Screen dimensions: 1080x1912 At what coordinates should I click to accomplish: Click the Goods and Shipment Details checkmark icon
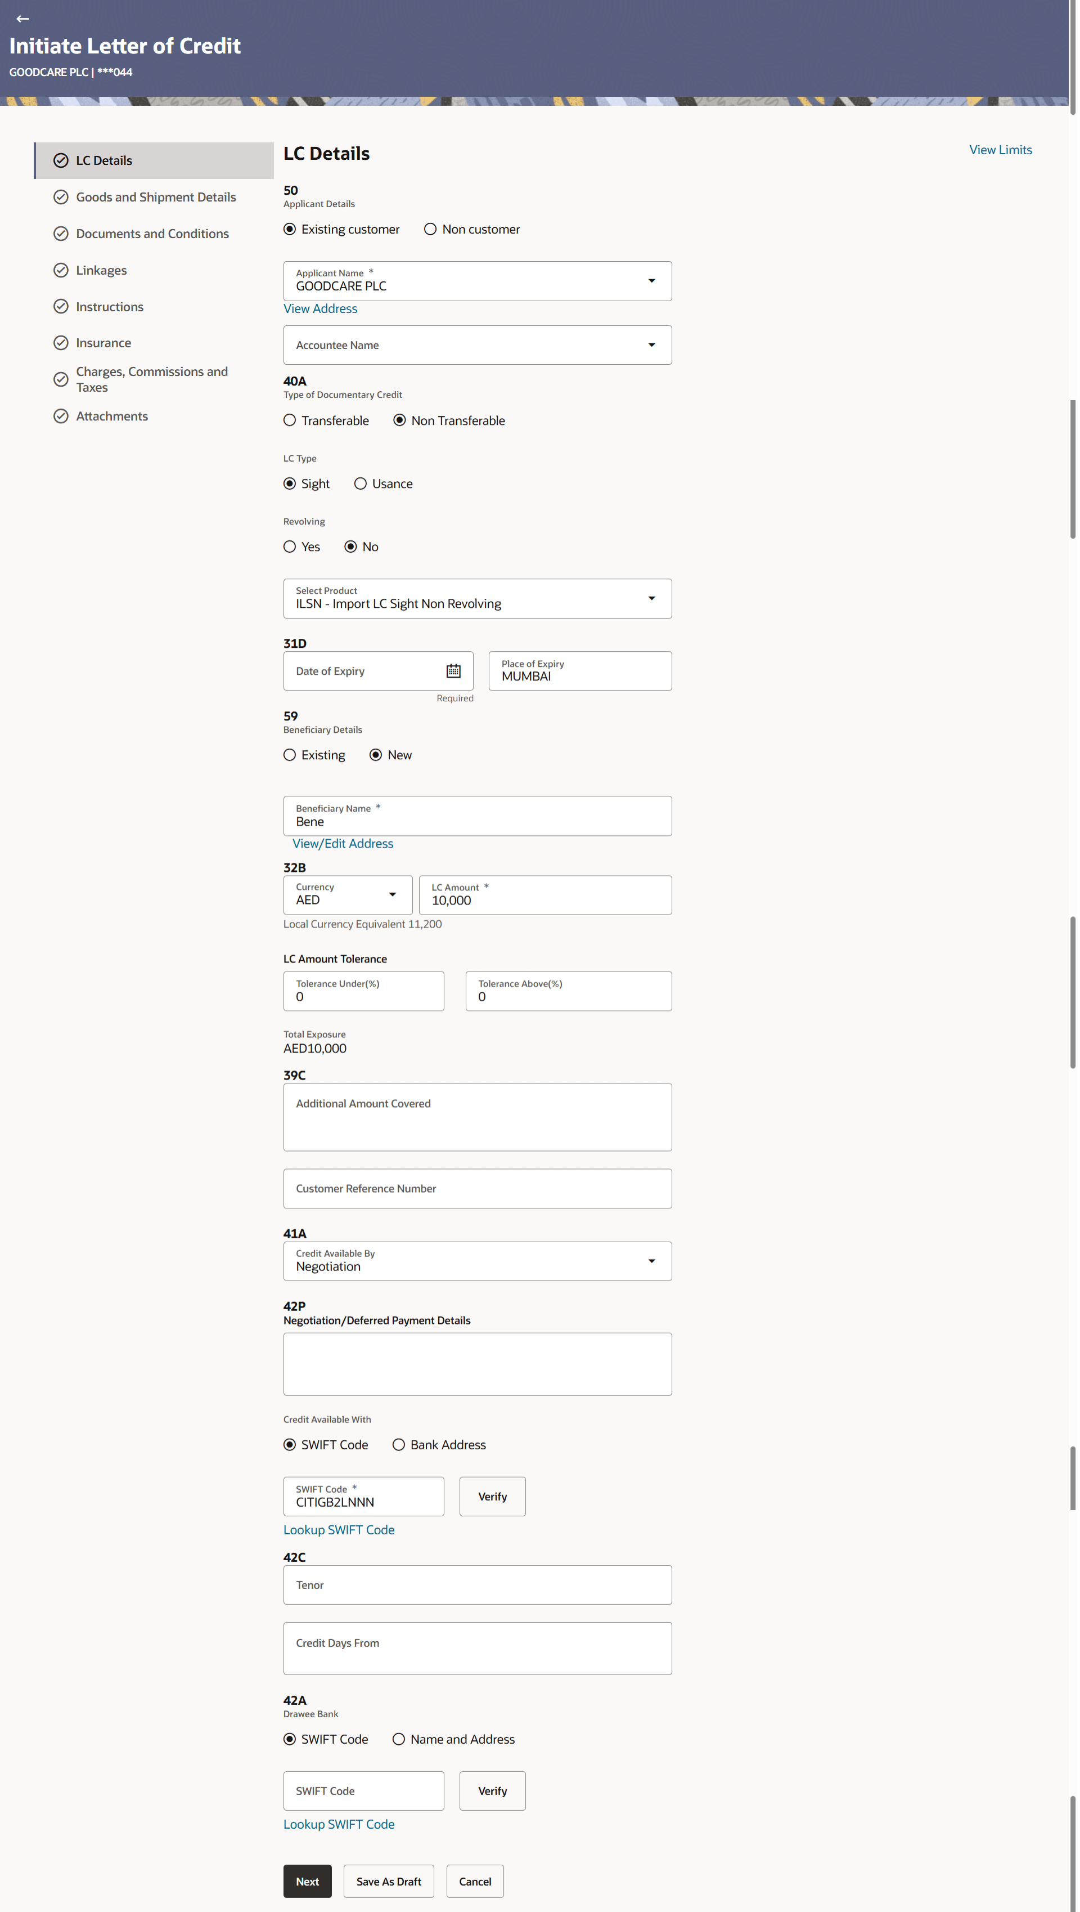(x=61, y=198)
